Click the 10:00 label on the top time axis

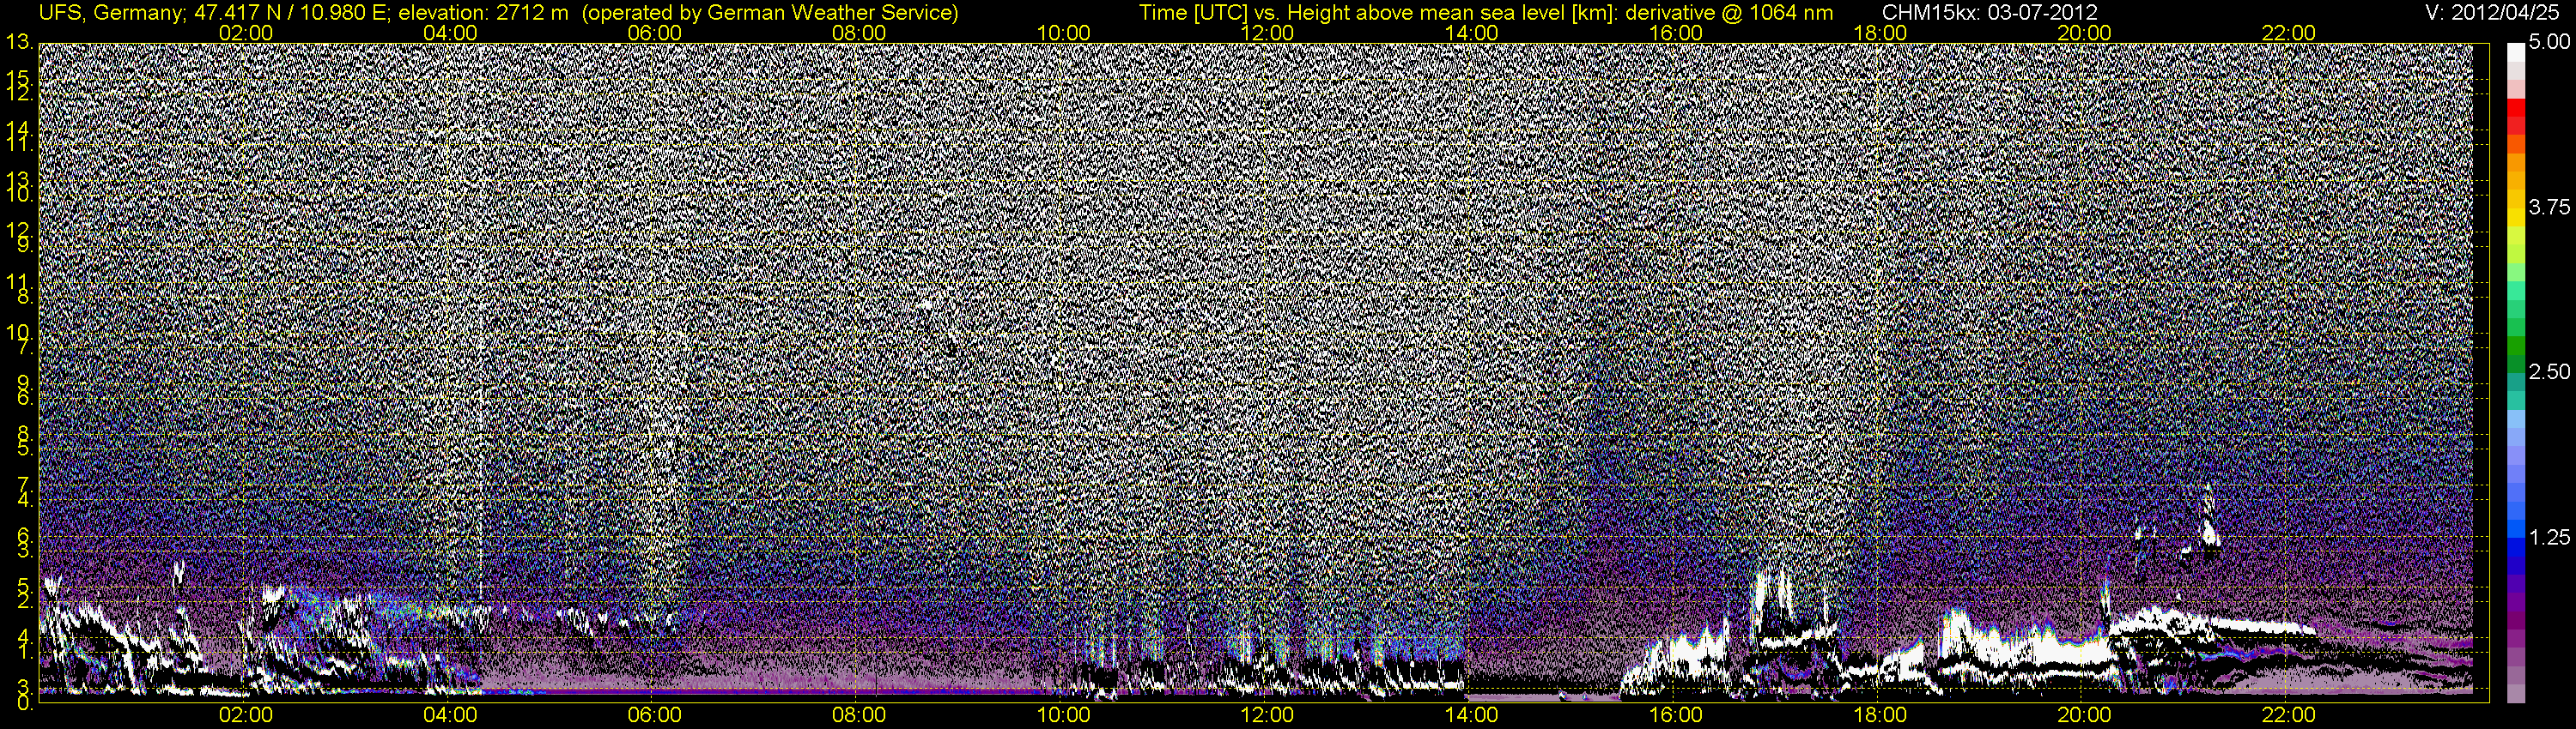(x=1063, y=33)
